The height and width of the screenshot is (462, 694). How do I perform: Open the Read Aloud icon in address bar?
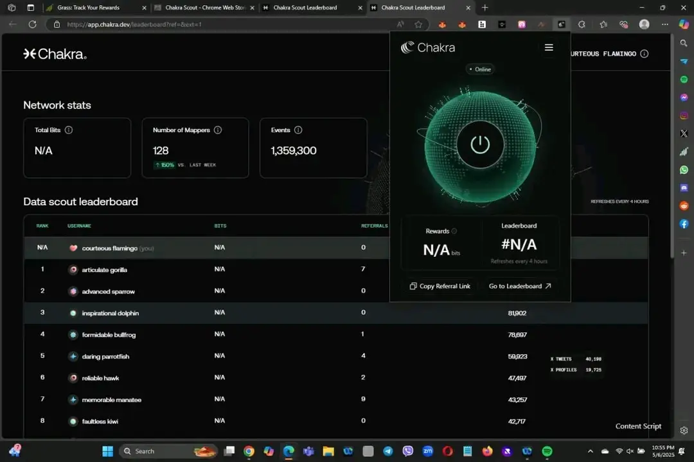point(400,24)
